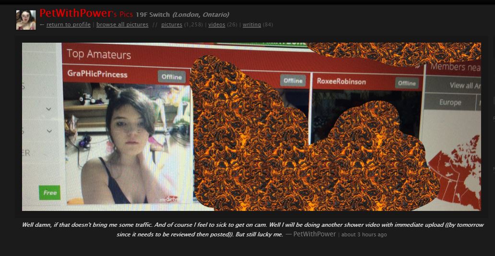Open the main posted picture
495x256 pixels.
tap(251, 127)
